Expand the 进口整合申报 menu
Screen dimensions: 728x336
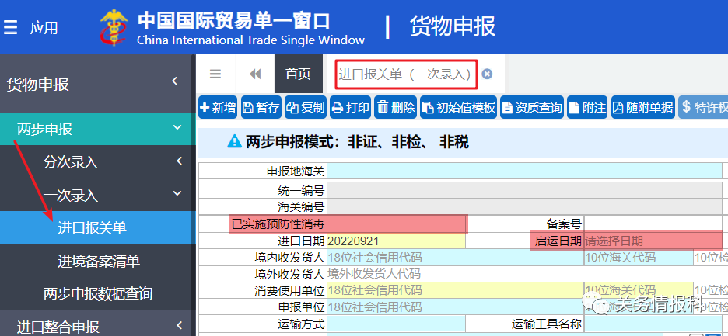(x=96, y=326)
